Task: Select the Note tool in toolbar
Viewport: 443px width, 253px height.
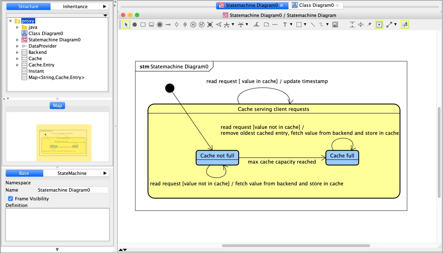Action: pos(266,25)
